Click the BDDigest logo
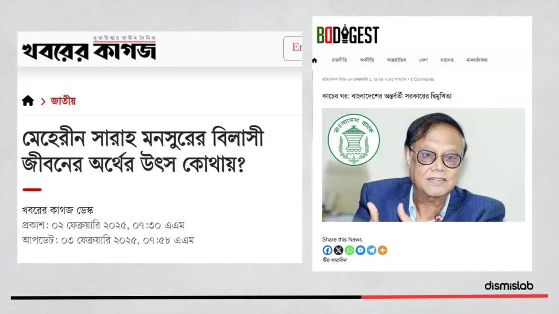Image resolution: width=559 pixels, height=314 pixels. [x=348, y=34]
